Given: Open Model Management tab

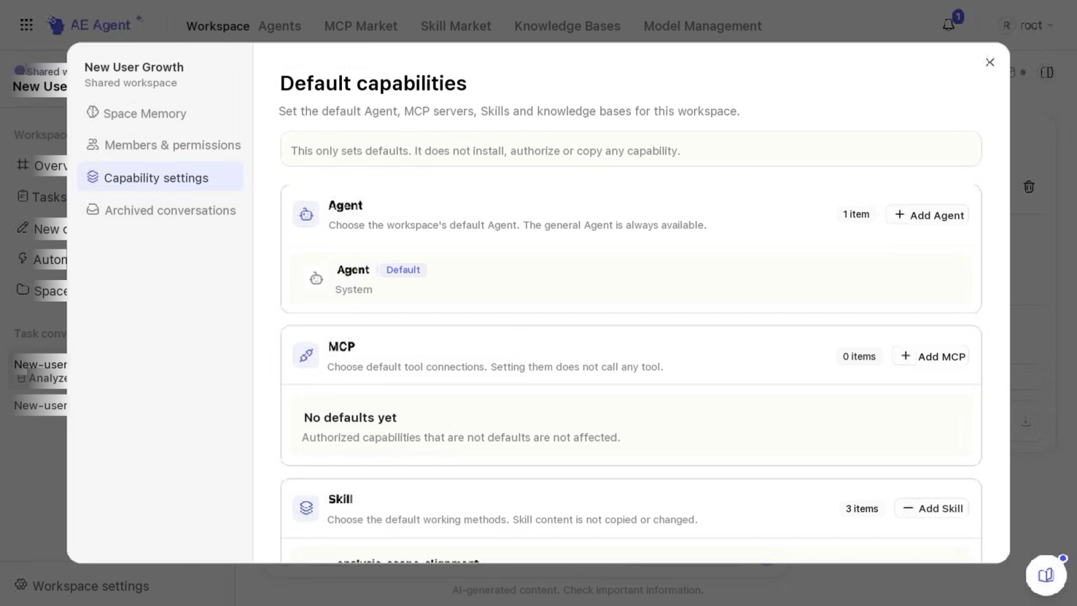Looking at the screenshot, I should click(702, 26).
